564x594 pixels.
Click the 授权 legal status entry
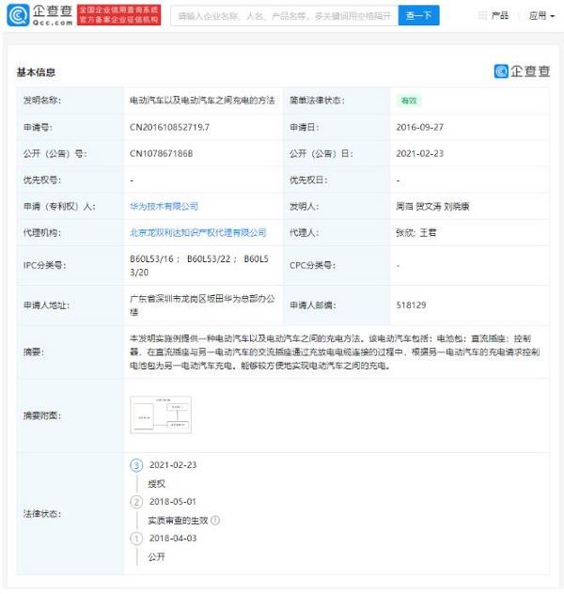click(x=156, y=483)
